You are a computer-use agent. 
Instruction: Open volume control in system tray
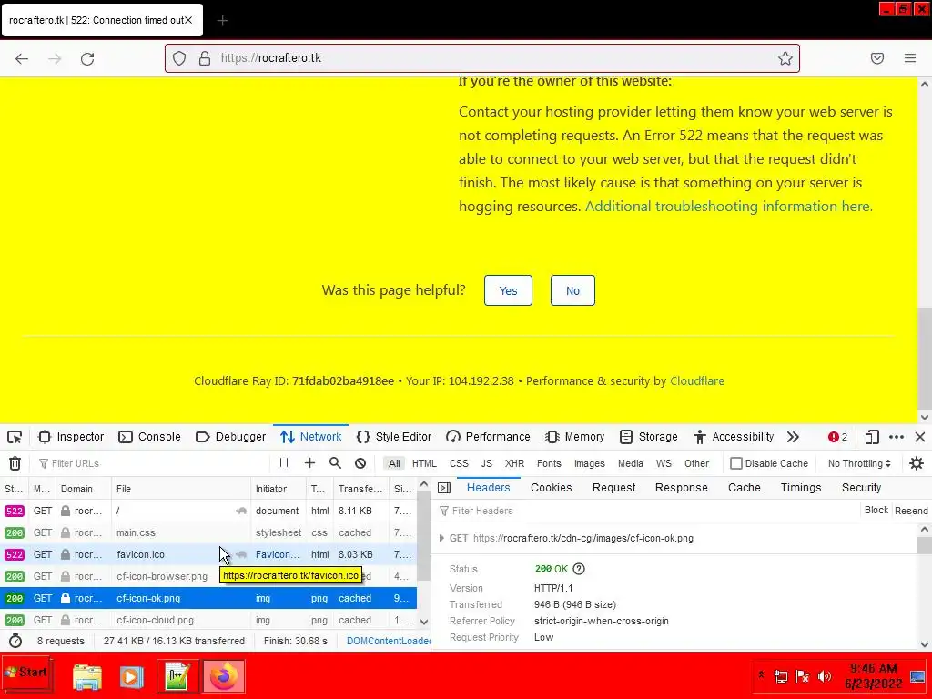825,676
